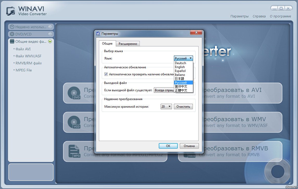
Task: Switch to the Расширенно tab
Action: [x=128, y=44]
